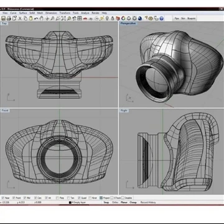Screen dimensions: 224x224
Task: Click the Paste clipboard icon
Action: click(x=30, y=18)
